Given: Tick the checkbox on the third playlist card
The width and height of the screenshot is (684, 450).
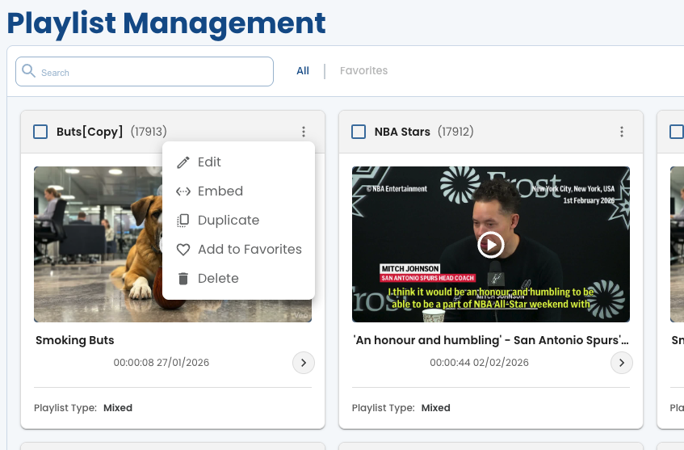Looking at the screenshot, I should pos(677,132).
